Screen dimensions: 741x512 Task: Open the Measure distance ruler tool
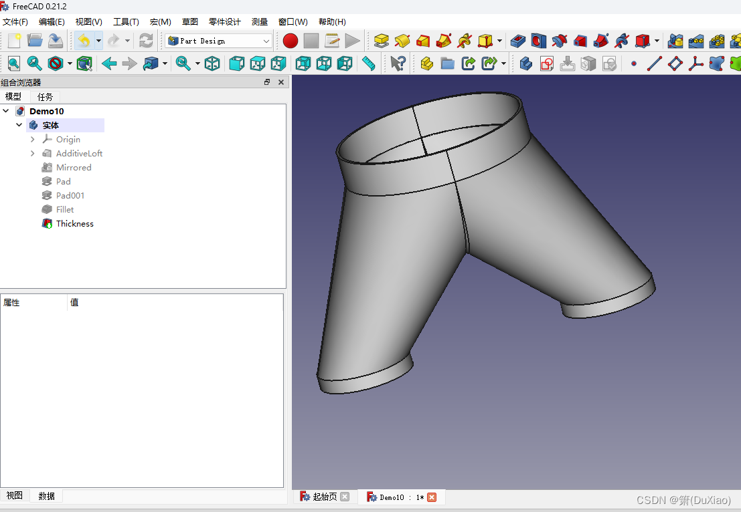tap(369, 63)
